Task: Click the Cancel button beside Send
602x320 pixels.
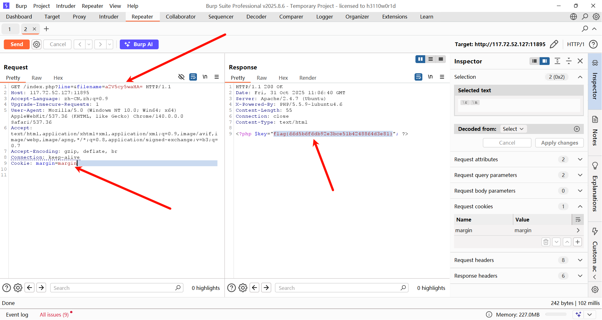Action: coord(58,44)
